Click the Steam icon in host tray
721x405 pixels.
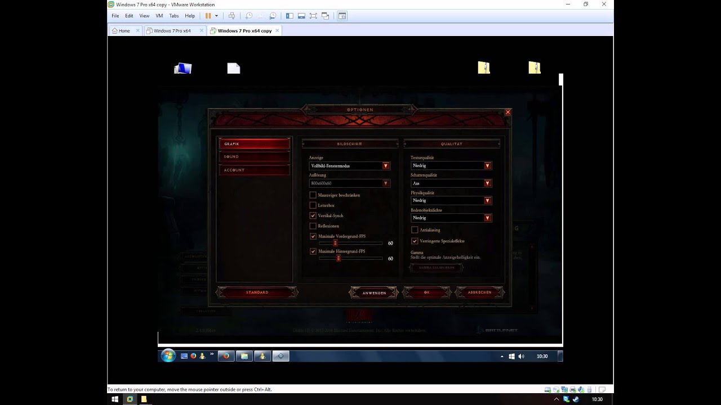coord(575,399)
